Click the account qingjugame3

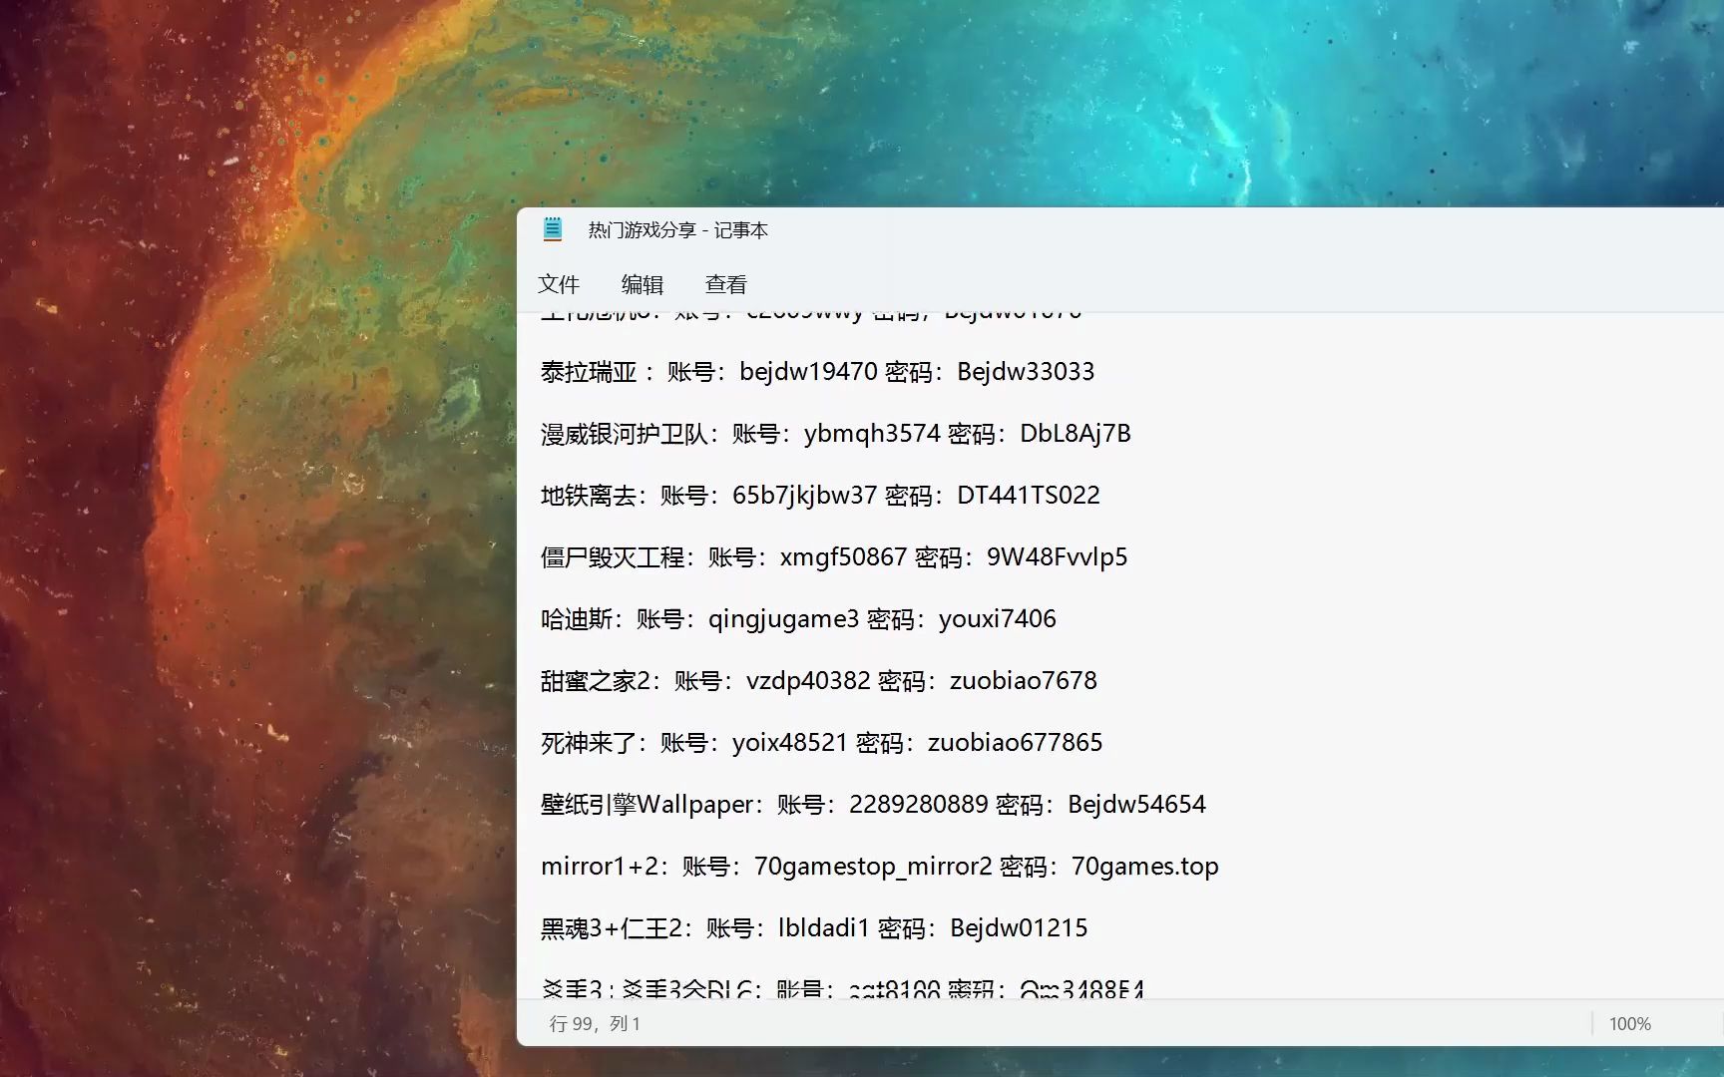click(x=783, y=619)
